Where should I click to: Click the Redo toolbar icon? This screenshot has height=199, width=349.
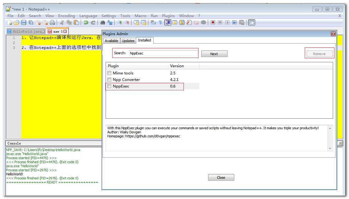(93, 22)
